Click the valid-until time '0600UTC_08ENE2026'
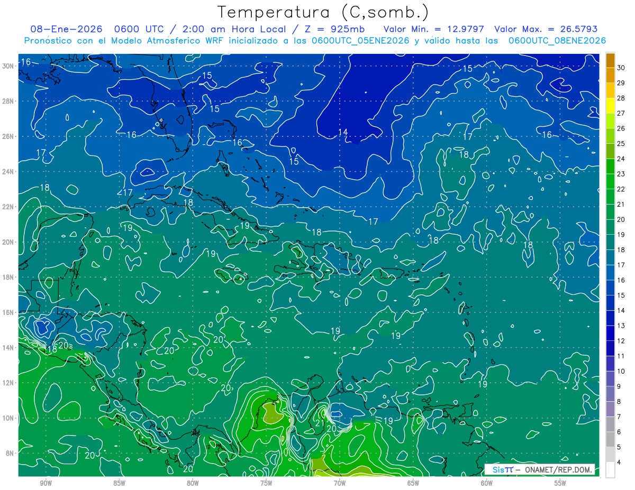The image size is (635, 490). coord(557,41)
